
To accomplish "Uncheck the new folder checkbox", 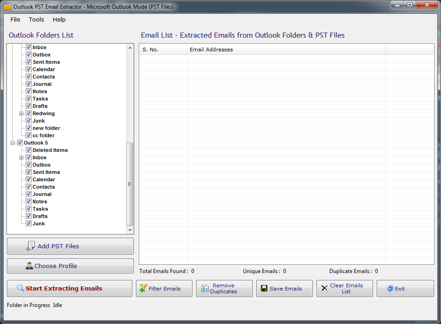I will [x=28, y=128].
